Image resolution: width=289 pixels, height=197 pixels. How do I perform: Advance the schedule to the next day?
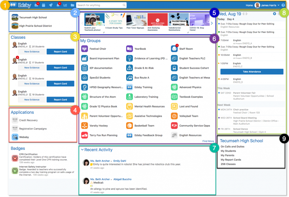pos(247,14)
